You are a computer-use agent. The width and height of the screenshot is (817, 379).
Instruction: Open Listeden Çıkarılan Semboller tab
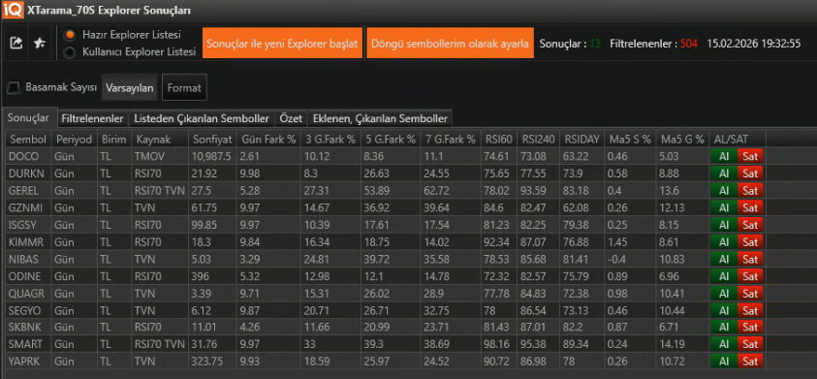tap(202, 119)
